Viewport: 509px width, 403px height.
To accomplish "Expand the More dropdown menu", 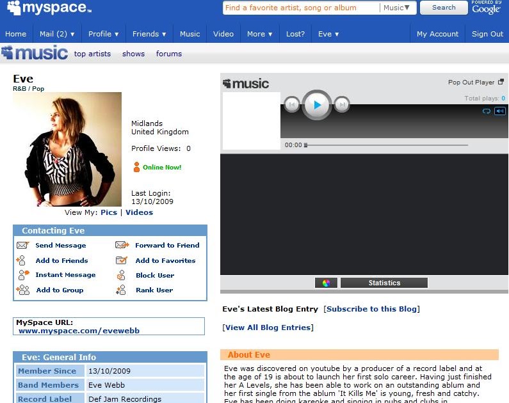I will (x=259, y=34).
